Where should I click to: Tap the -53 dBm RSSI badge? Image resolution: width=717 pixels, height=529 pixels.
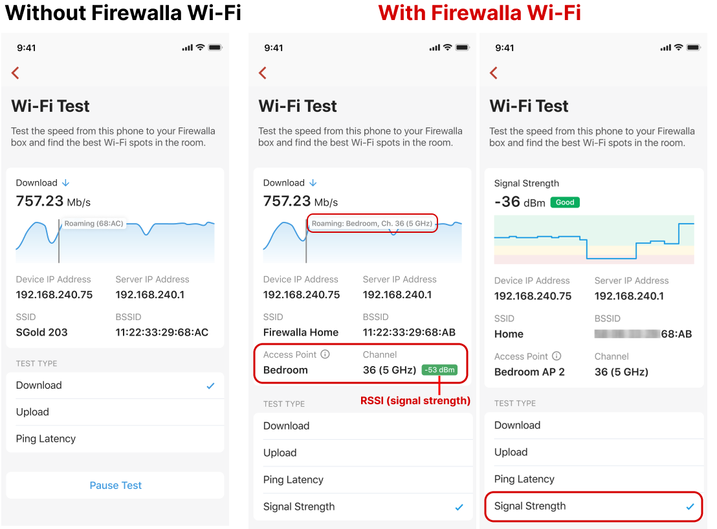pyautogui.click(x=439, y=370)
